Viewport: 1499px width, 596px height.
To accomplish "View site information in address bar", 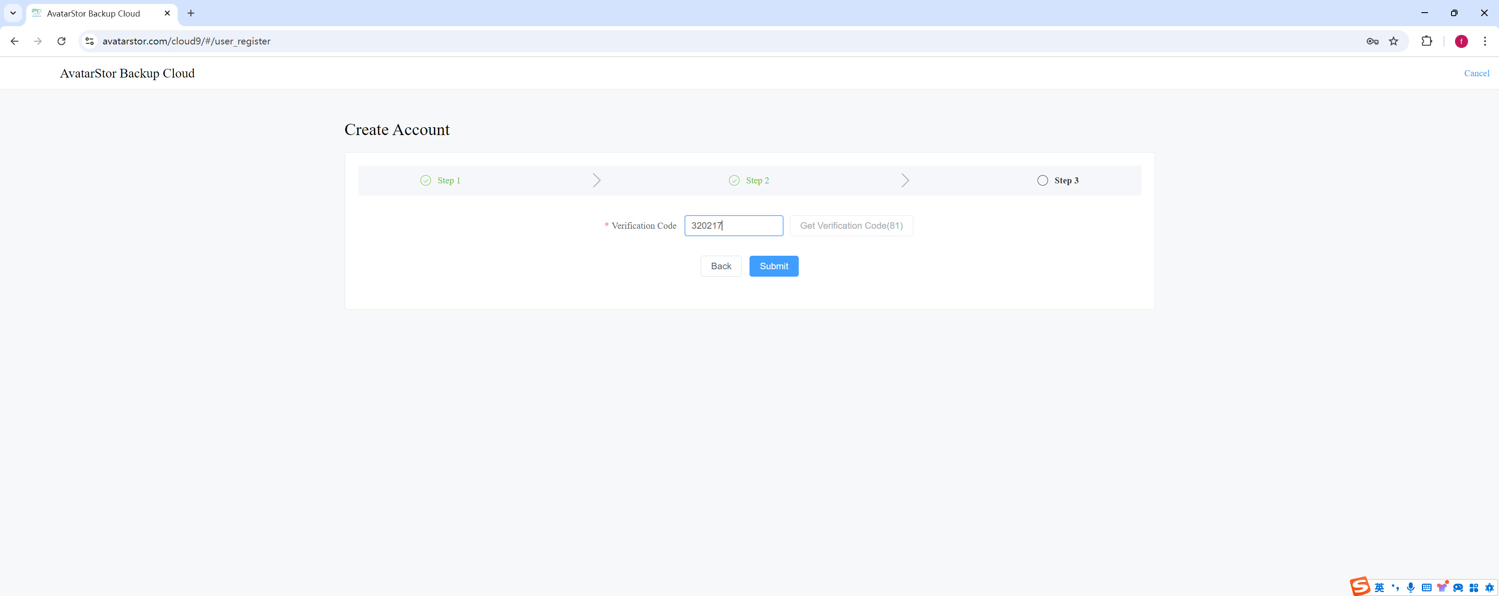I will coord(90,41).
